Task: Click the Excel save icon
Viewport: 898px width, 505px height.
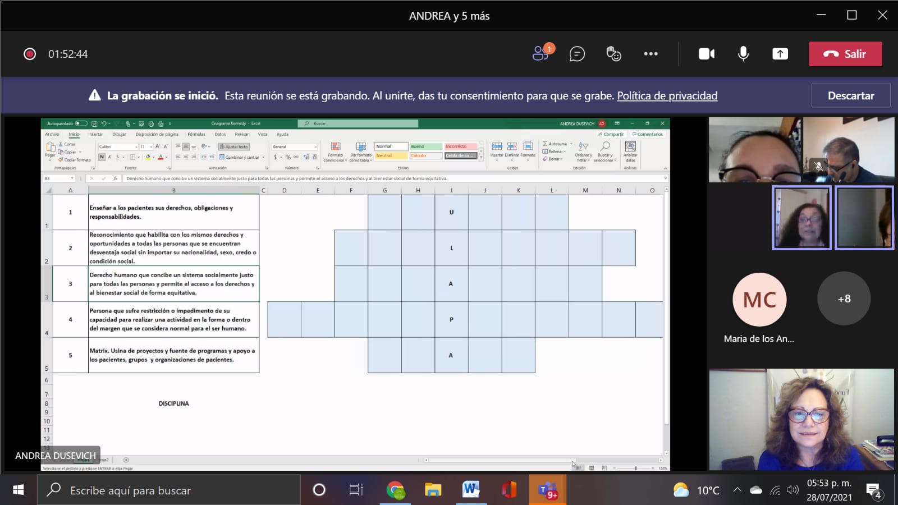Action: 94,123
